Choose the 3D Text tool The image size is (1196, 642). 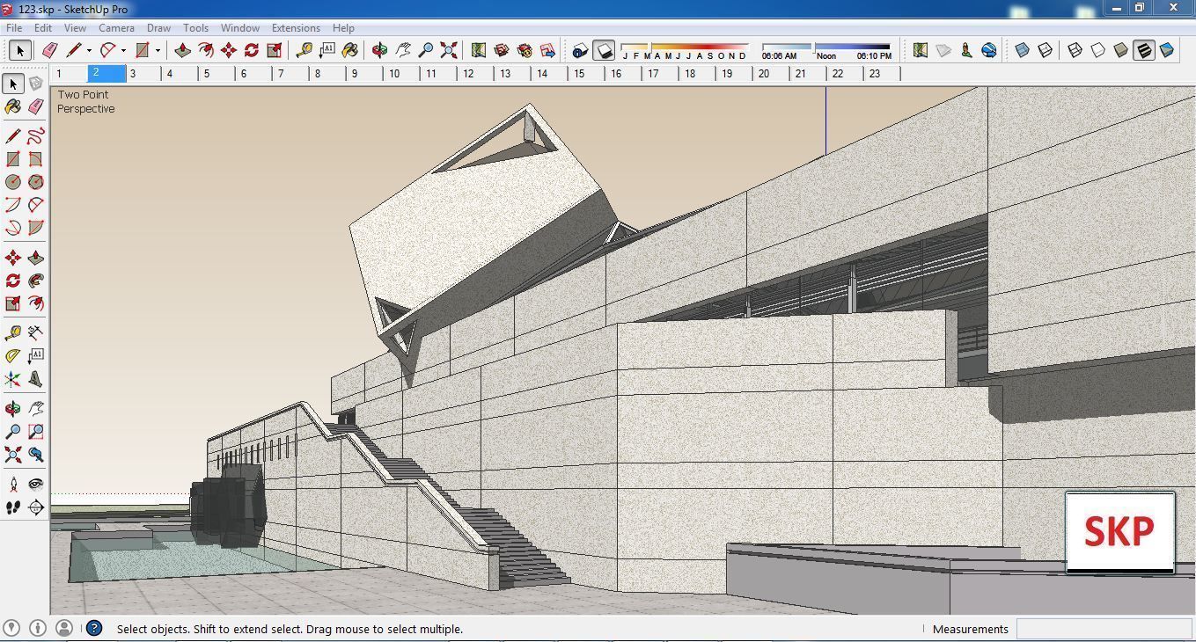[35, 379]
